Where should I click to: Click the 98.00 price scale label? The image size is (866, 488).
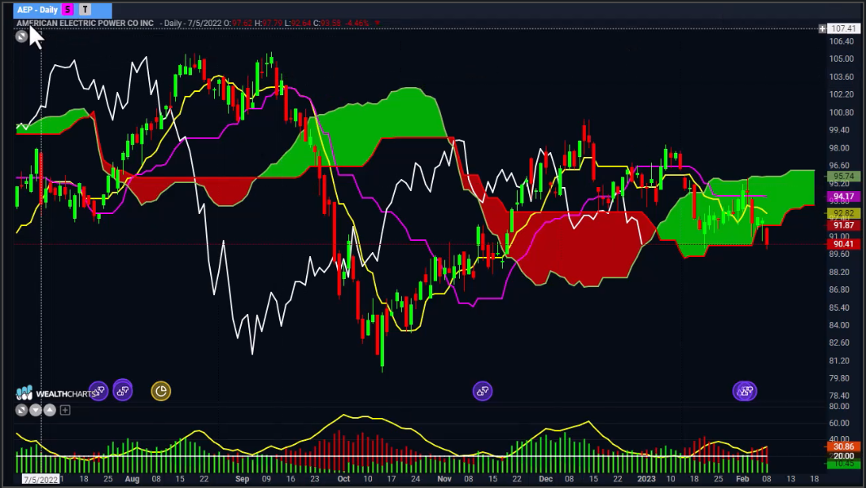(x=841, y=148)
